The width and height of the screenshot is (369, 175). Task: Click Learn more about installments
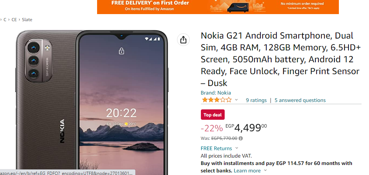tap(247, 171)
